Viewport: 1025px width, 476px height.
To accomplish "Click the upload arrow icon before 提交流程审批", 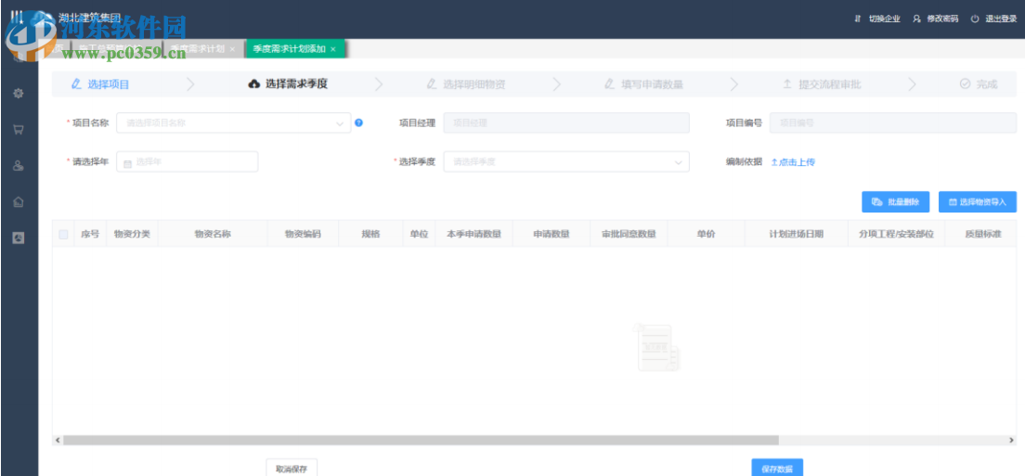I will 787,84.
